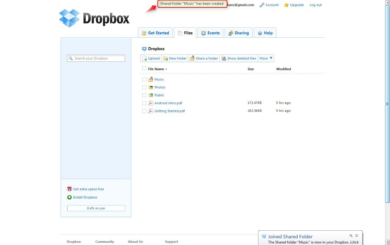Click the green Install Dropbox arrow icon
Screen dimensions: 390x245
(69, 197)
